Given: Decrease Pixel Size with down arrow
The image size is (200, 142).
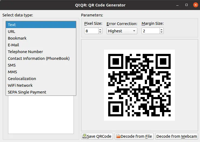Looking at the screenshot, I should tap(100, 32).
